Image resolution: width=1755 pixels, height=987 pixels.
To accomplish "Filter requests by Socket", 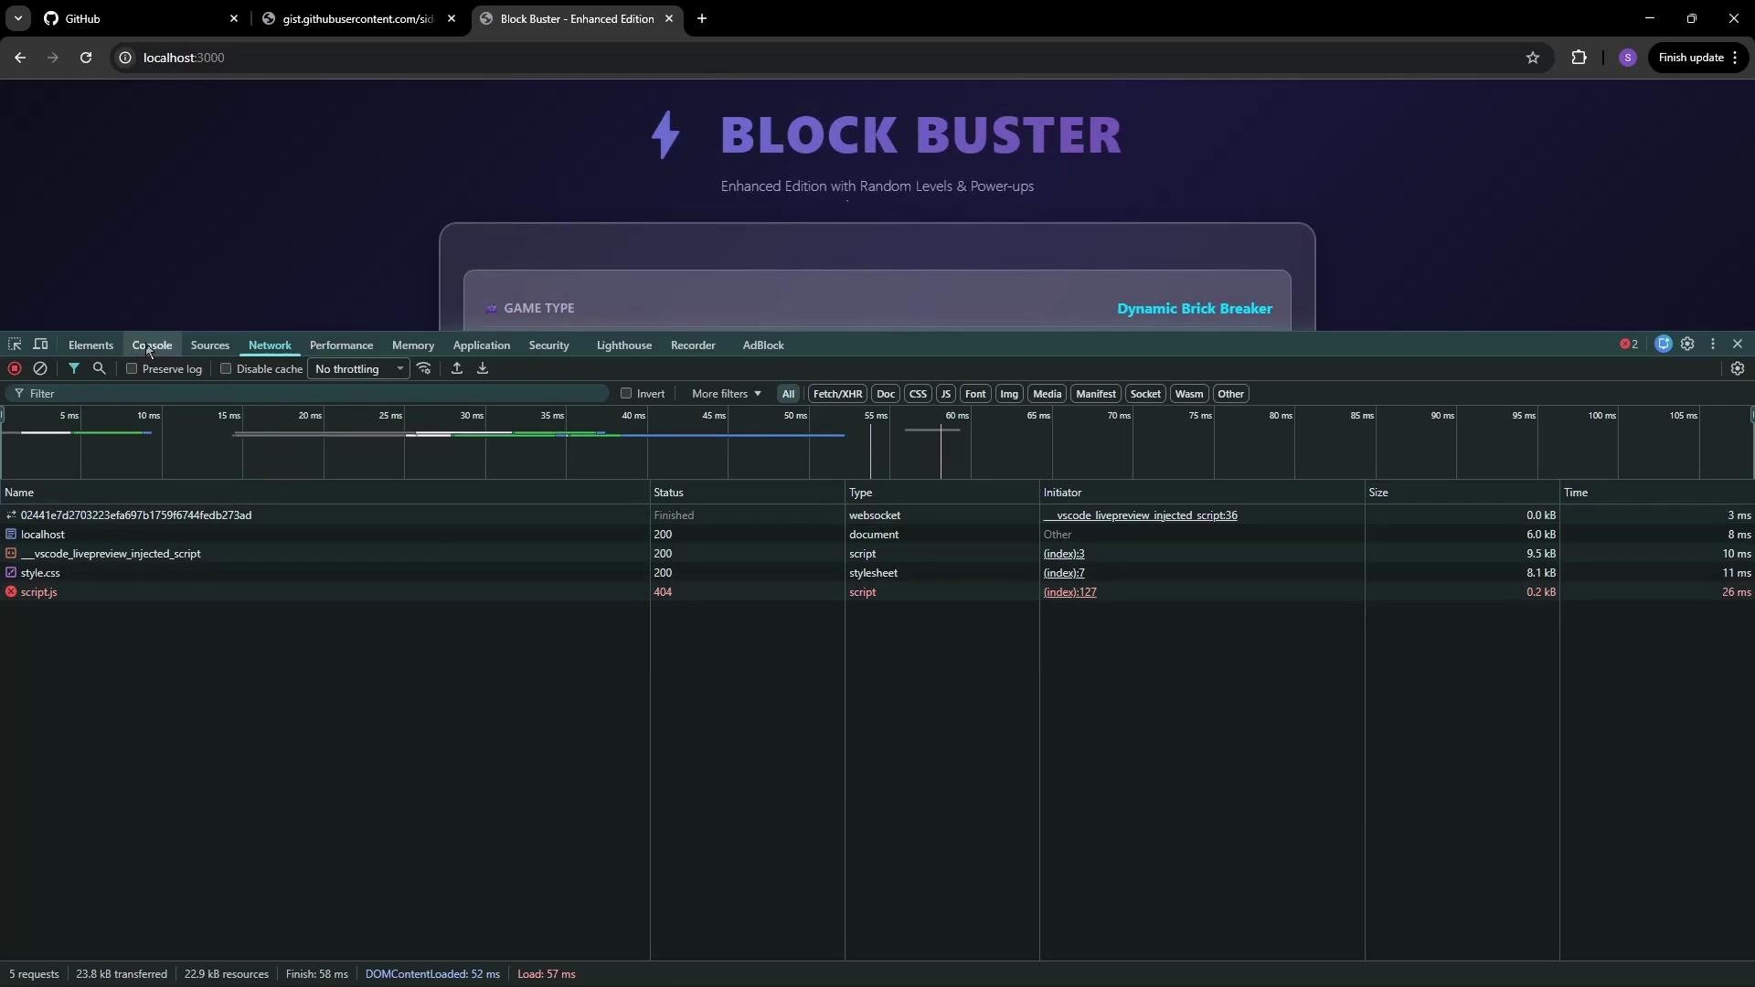I will (x=1145, y=394).
